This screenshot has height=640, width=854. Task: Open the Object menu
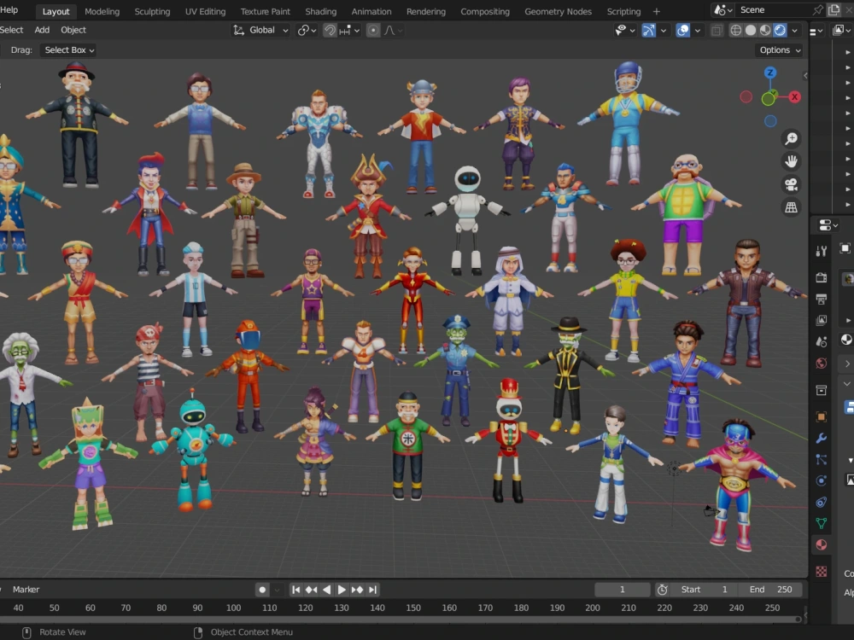click(x=73, y=30)
